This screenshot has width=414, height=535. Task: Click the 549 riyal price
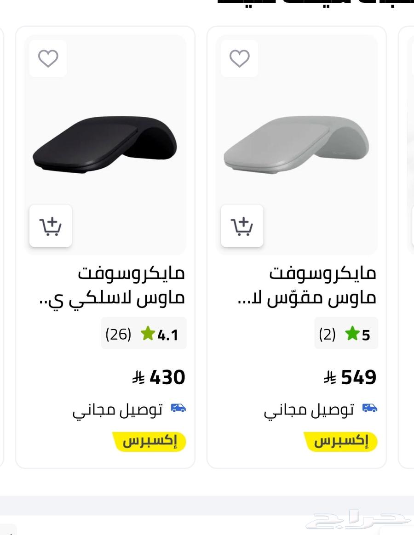351,377
